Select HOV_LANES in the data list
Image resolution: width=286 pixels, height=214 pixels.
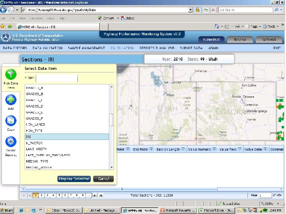coord(67,125)
